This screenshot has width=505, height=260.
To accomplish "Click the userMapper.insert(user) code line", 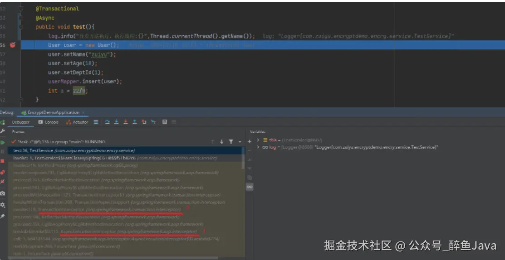I will [x=85, y=82].
